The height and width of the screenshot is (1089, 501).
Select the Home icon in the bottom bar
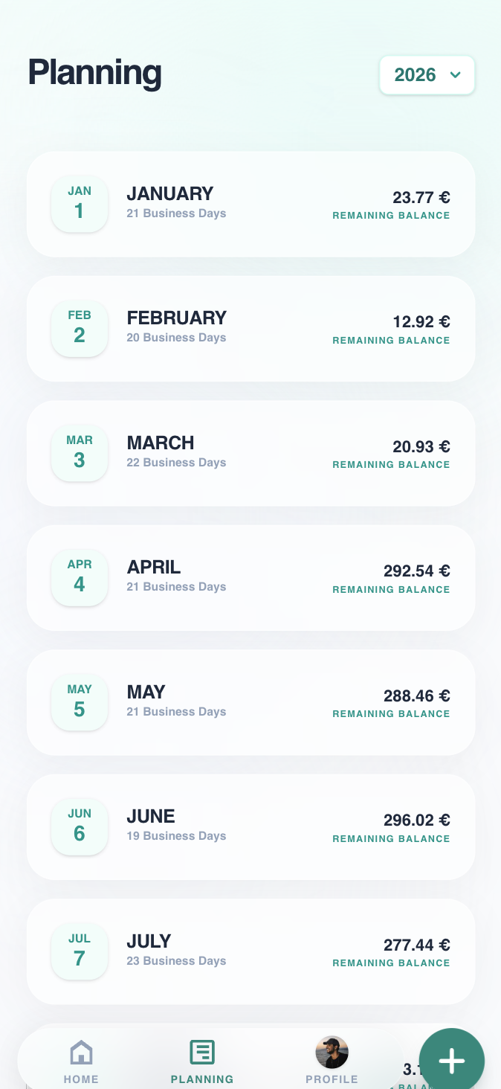click(81, 1053)
